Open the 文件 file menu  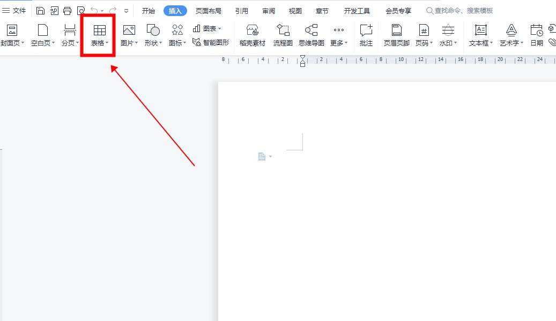click(14, 11)
